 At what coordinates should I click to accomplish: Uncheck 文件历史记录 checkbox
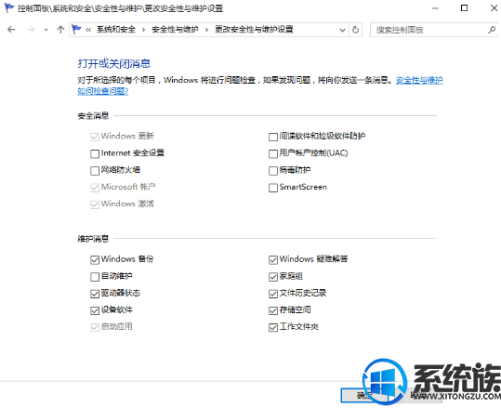pos(273,294)
